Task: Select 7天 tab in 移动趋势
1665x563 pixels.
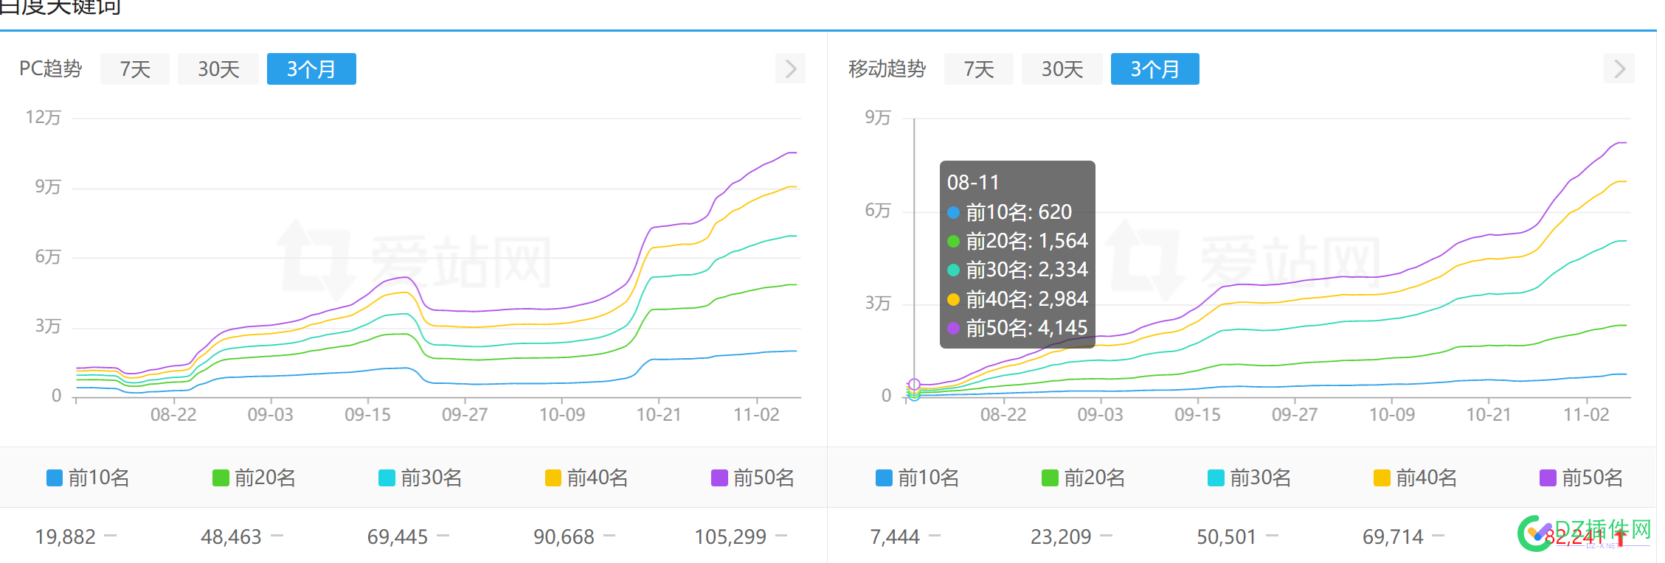Action: pos(979,69)
